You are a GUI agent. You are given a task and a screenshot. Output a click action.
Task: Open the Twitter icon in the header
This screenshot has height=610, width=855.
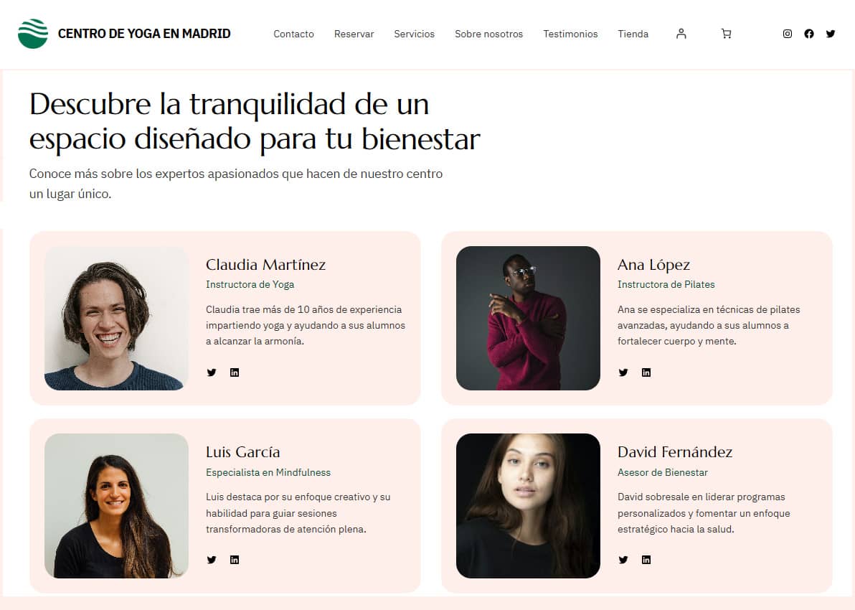coord(831,34)
